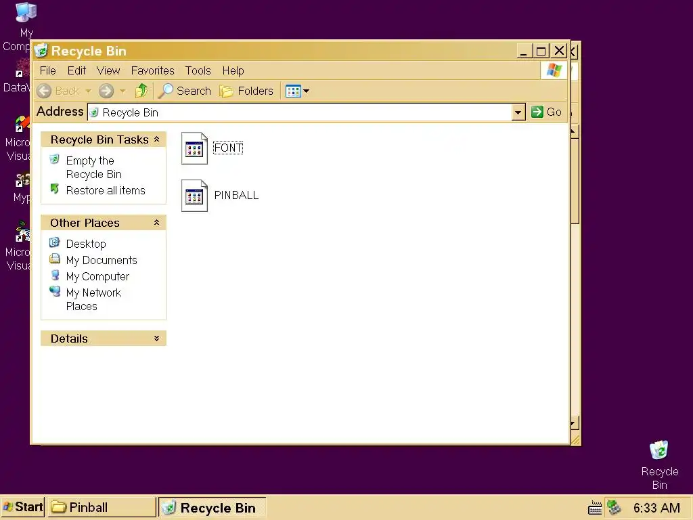The image size is (693, 520).
Task: Click the disabled Forward arrow icon
Action: (106, 91)
